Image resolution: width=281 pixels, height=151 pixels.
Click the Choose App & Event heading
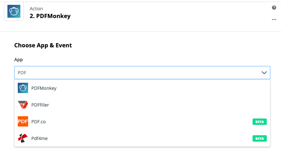43,45
